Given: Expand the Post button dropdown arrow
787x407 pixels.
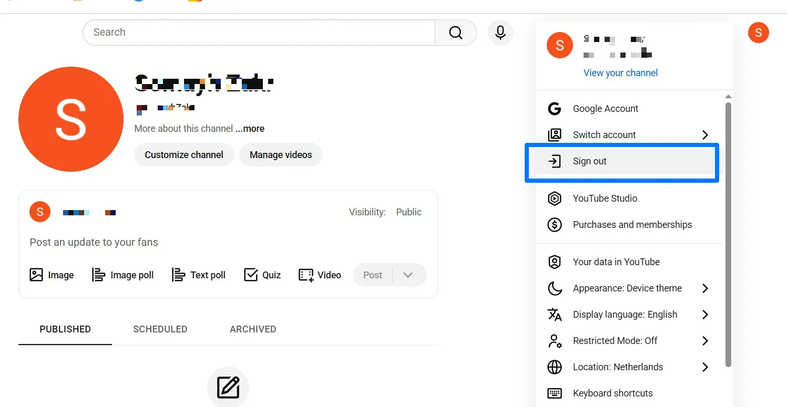Looking at the screenshot, I should coord(408,275).
